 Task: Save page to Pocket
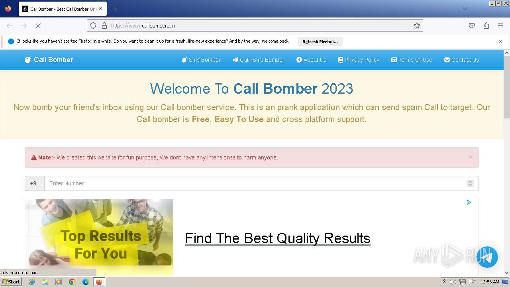tap(472, 26)
